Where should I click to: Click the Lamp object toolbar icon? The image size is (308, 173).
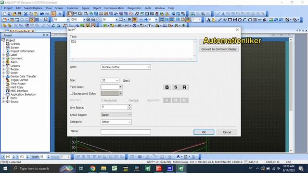pos(112,25)
